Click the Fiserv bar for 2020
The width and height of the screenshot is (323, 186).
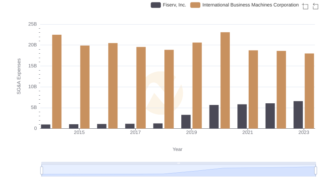(x=214, y=117)
